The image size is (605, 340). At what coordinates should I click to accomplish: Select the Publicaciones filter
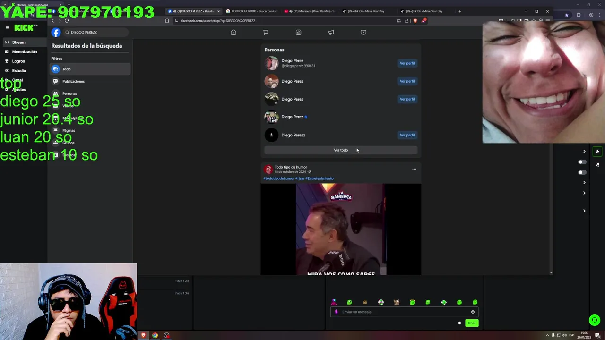90,81
